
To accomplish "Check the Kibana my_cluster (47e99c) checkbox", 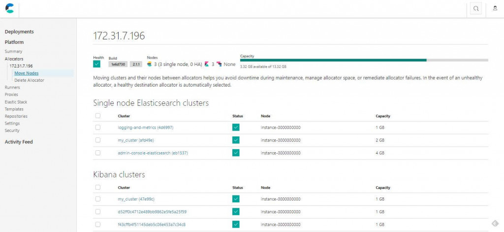I will pyautogui.click(x=98, y=199).
